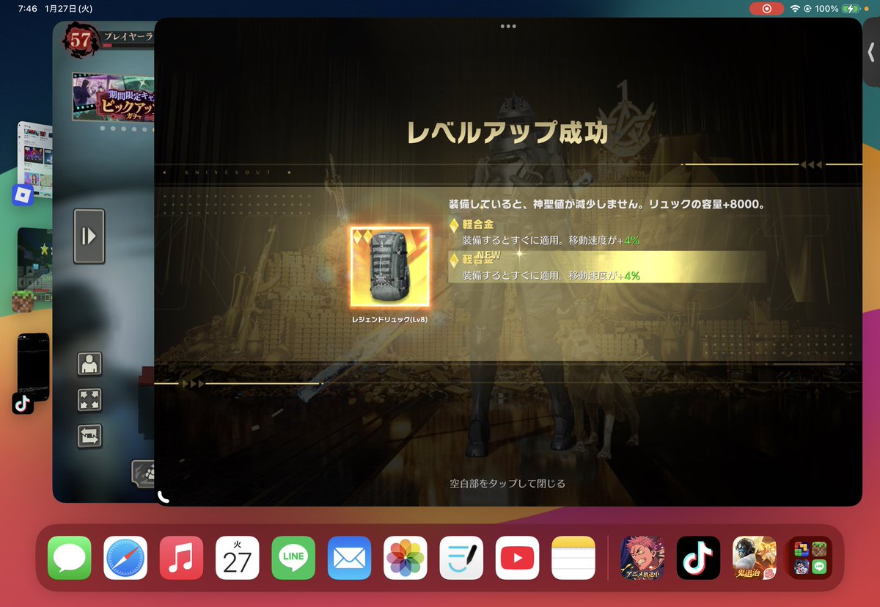Tap the four-arrow expand icon in back window
The width and height of the screenshot is (880, 607).
click(x=89, y=400)
